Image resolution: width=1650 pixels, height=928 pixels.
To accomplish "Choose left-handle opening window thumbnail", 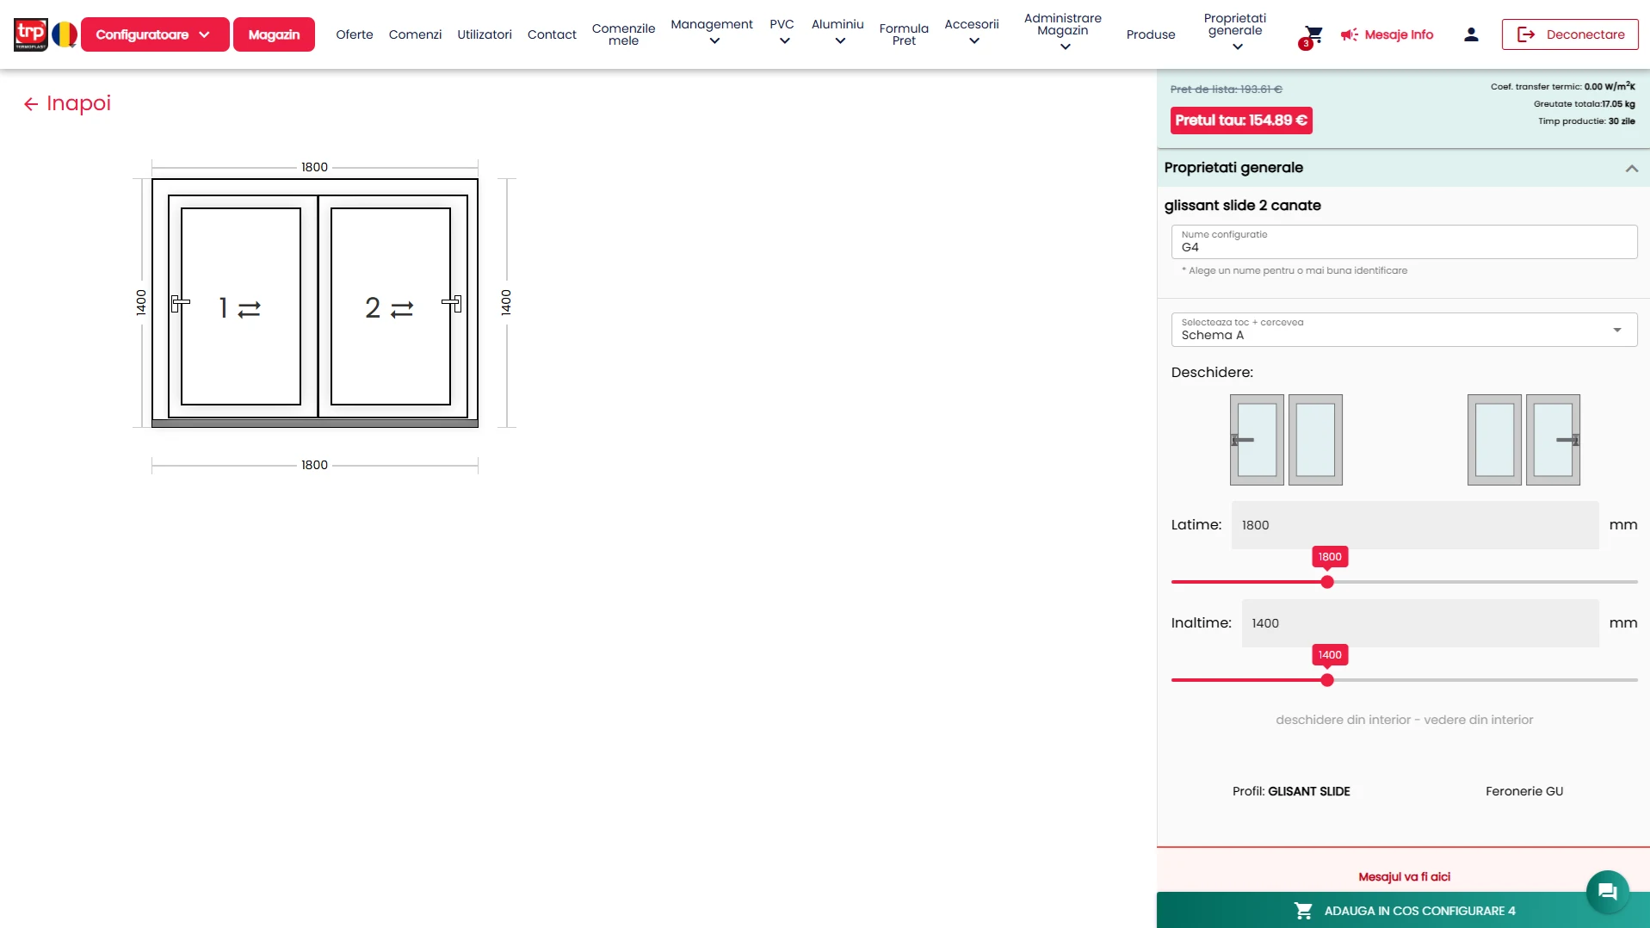I will pos(1286,440).
